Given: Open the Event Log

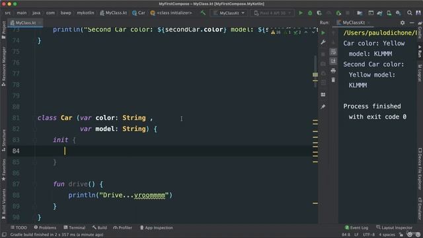Looking at the screenshot, I should coord(357,227).
